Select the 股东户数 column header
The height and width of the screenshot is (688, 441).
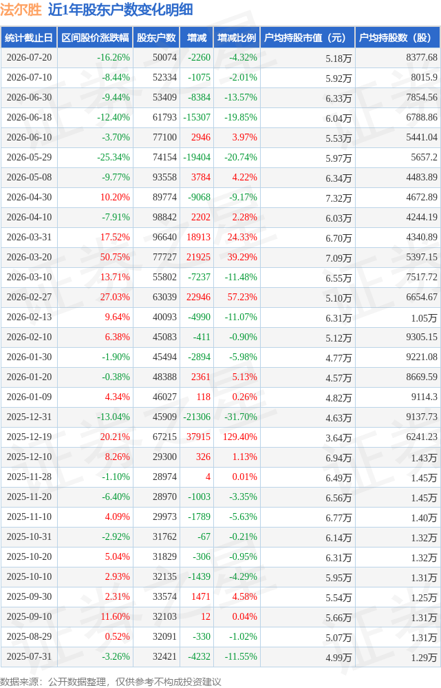click(x=156, y=38)
